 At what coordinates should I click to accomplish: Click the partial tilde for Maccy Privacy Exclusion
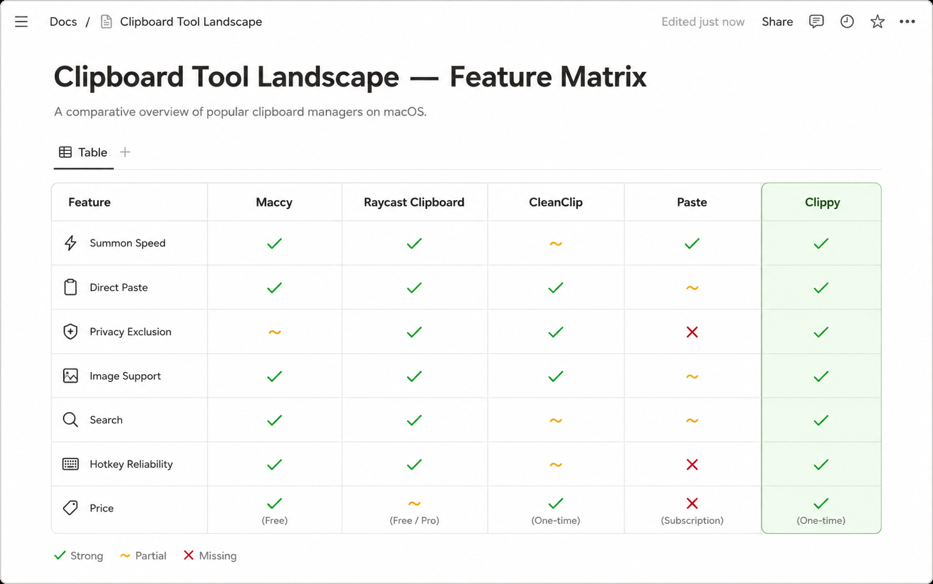[274, 332]
